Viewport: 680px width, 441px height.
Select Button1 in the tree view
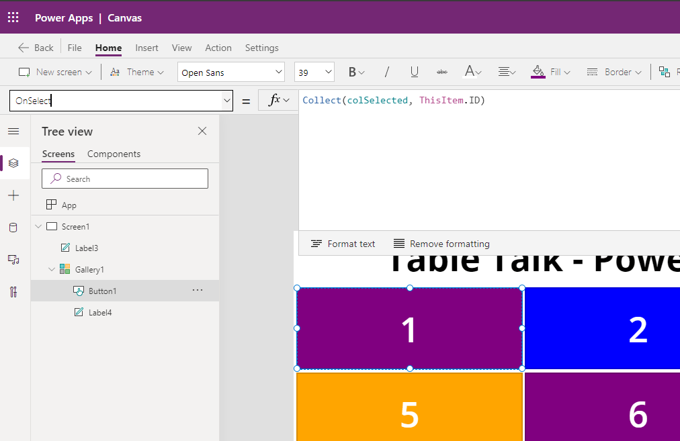(125, 291)
